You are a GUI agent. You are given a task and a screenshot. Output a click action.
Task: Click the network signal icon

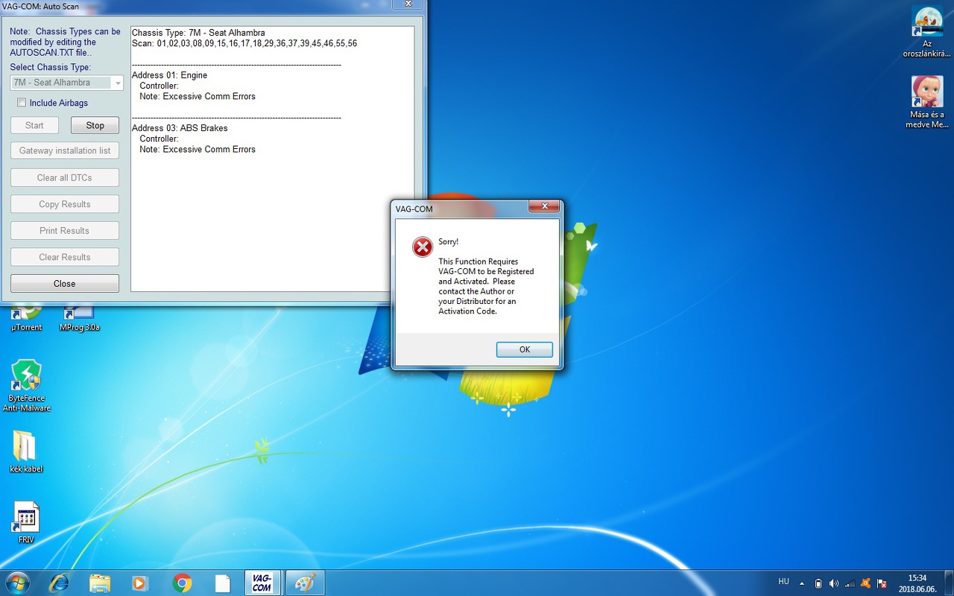[850, 583]
